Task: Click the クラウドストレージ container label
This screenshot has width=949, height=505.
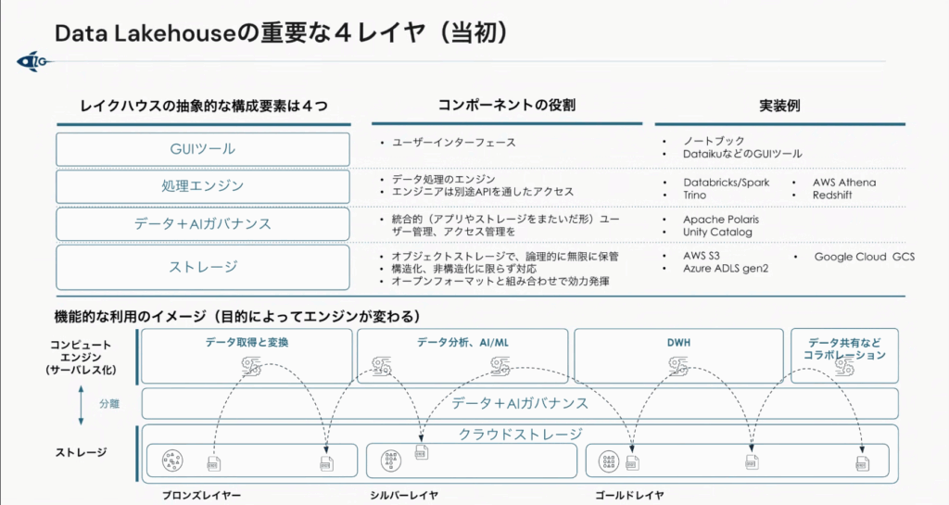Action: tap(520, 434)
